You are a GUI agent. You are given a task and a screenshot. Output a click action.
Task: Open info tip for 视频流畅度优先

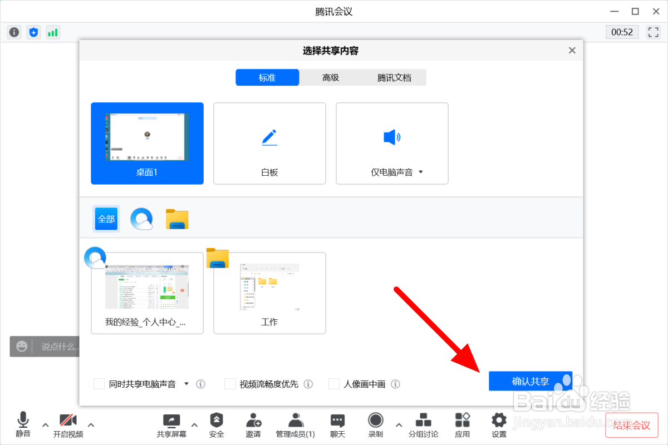308,384
